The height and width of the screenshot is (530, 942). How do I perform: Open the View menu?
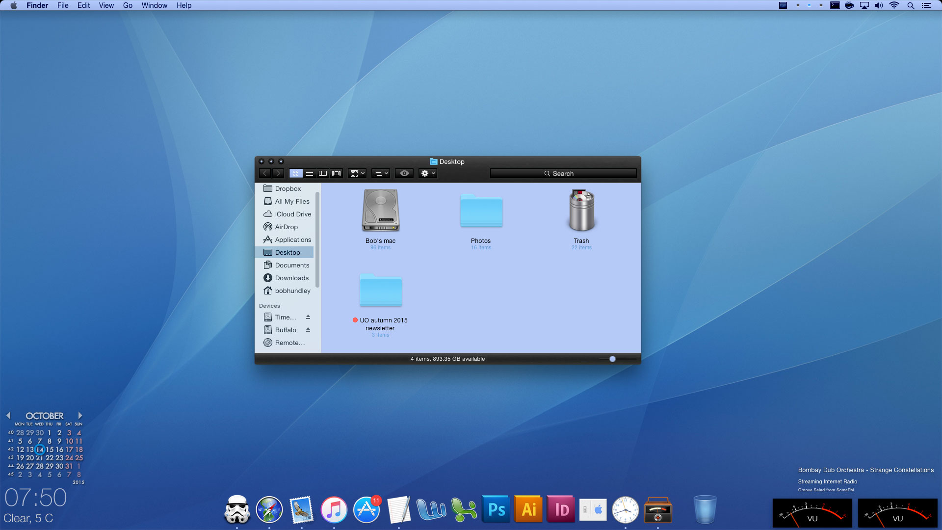[x=106, y=5]
